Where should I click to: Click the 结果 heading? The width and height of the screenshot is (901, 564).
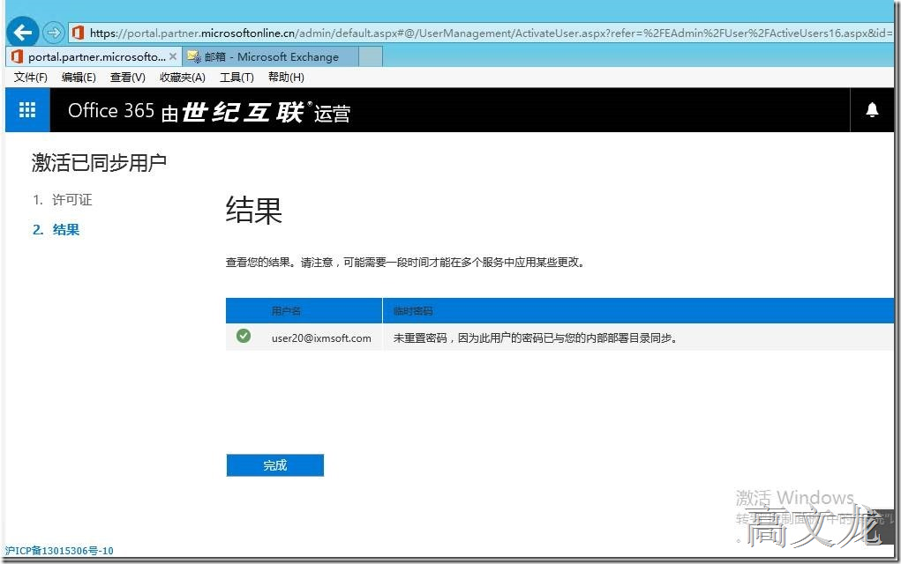pyautogui.click(x=254, y=210)
